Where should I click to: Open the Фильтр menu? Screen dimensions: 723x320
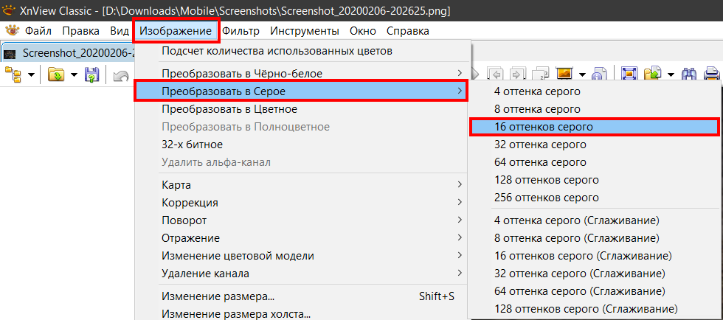[x=241, y=32]
